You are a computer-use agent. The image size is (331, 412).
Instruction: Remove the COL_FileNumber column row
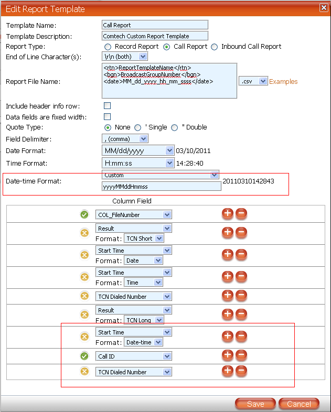[x=241, y=213]
